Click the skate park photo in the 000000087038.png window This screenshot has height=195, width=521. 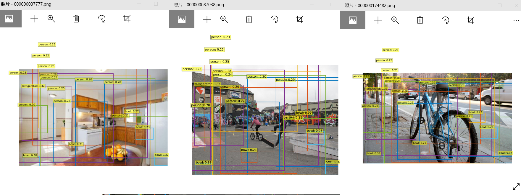pos(265,120)
